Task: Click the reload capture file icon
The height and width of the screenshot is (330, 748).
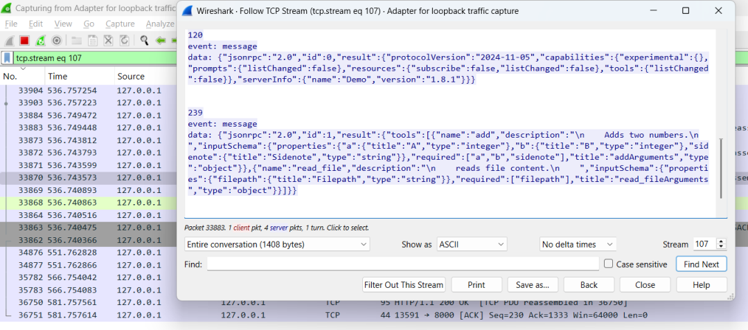Action: point(124,41)
